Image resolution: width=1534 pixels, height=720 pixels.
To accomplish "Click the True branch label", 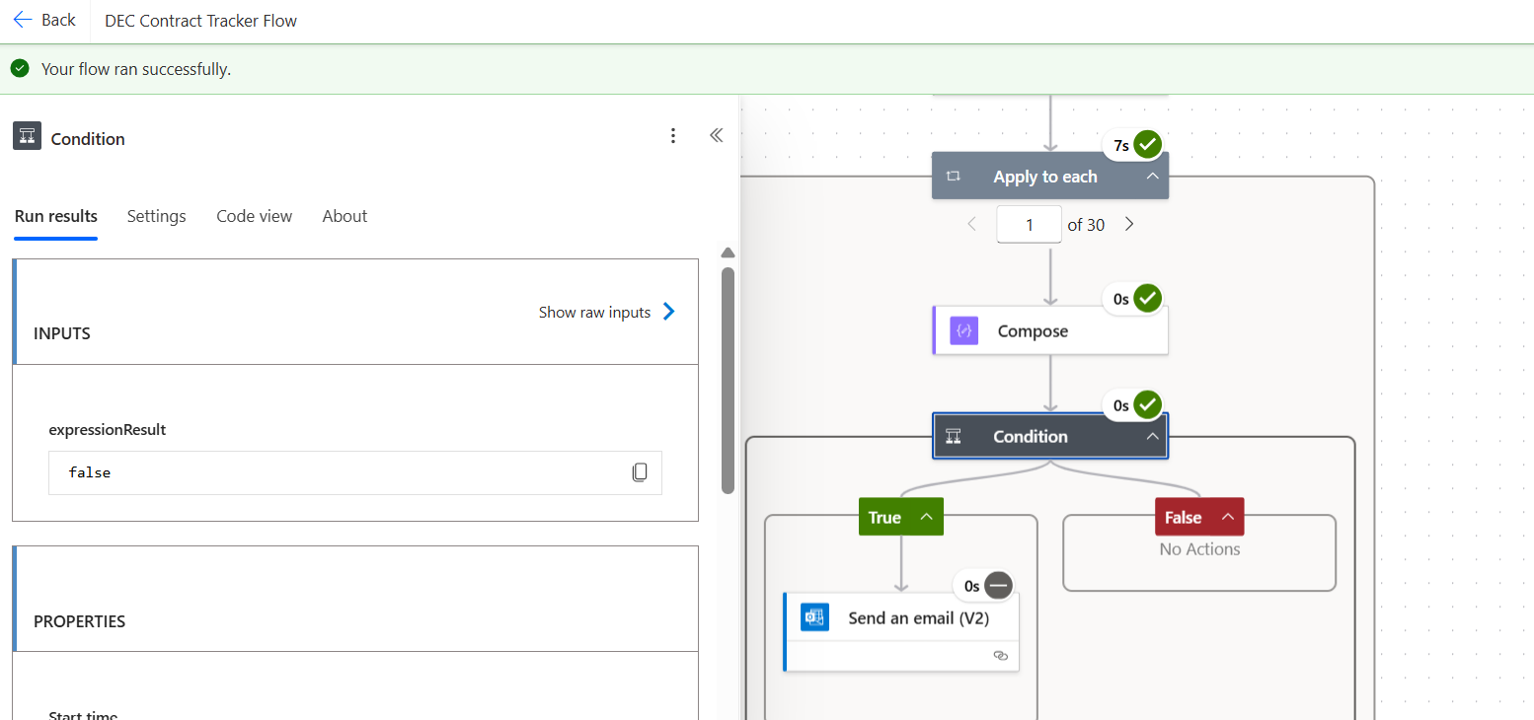I will [x=884, y=517].
